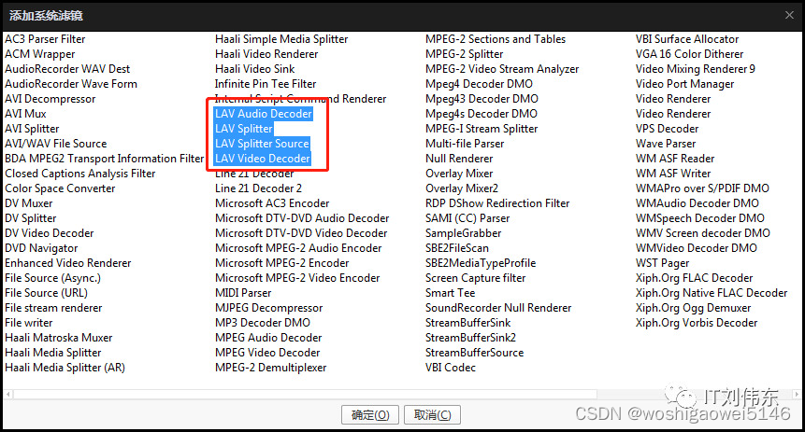Select LAV Splitter Source

(x=262, y=144)
